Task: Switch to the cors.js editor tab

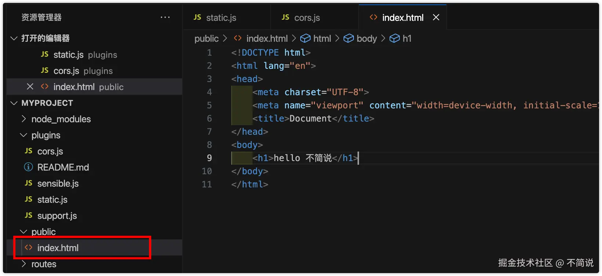Action: click(x=307, y=18)
